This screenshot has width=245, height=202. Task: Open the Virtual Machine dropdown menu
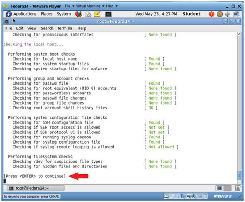click(90, 6)
